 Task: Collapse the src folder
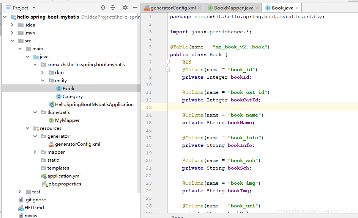(x=12, y=41)
